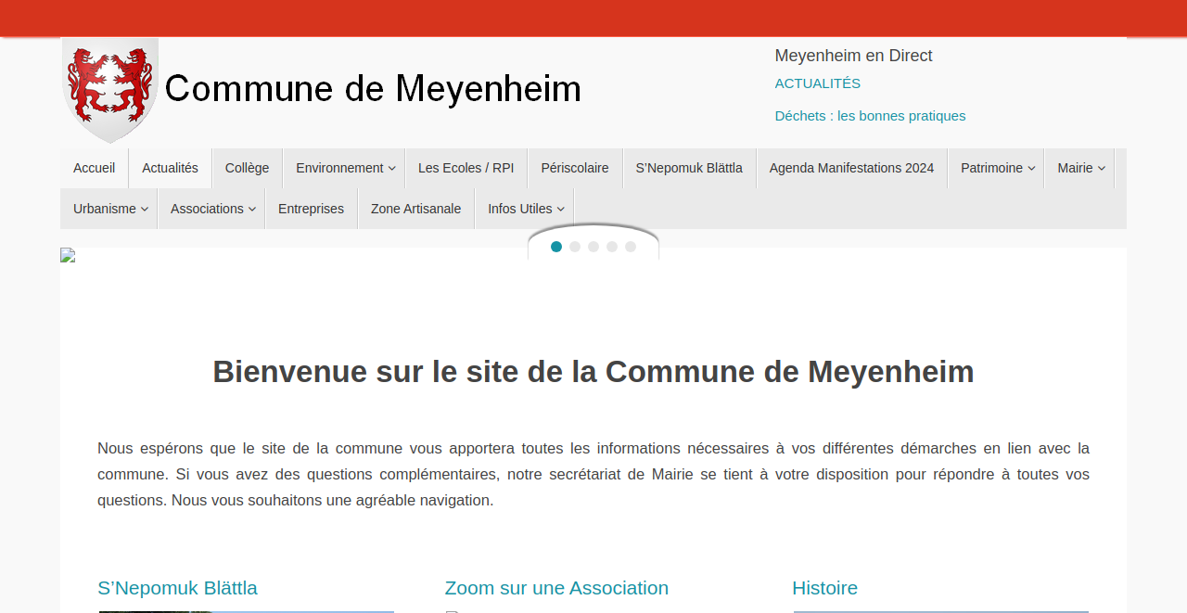Open the Zone Artisanale menu item
The width and height of the screenshot is (1187, 613).
click(x=416, y=209)
